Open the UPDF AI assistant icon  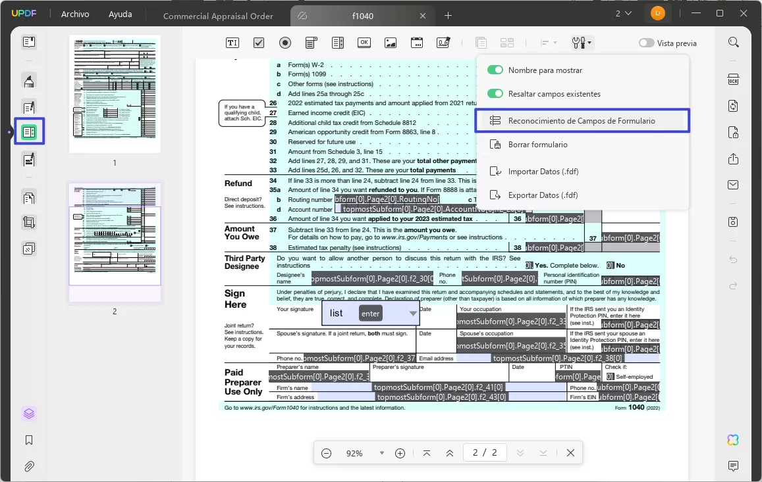[733, 440]
